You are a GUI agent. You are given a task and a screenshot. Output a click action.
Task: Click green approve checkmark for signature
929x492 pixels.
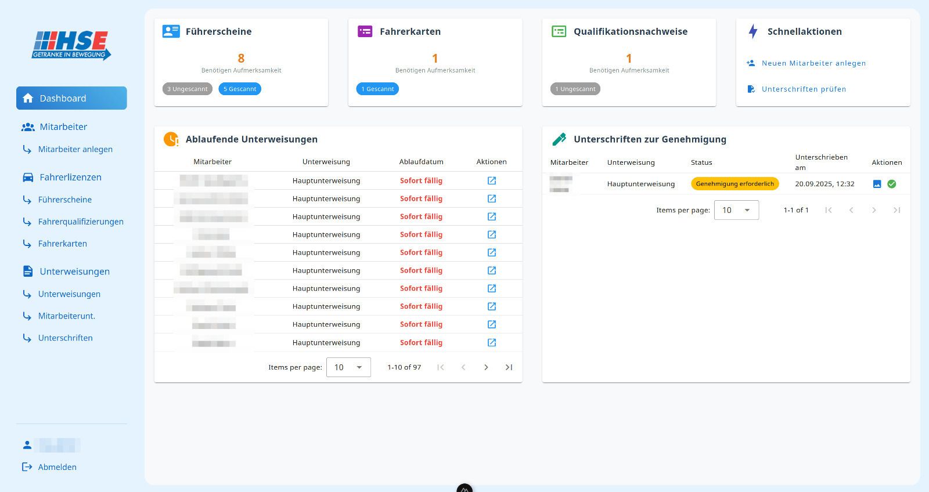[892, 184]
